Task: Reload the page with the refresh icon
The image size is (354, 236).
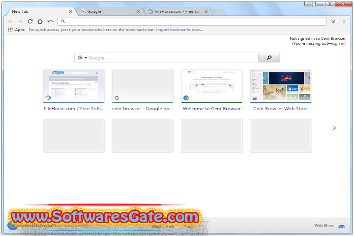Action: [x=30, y=22]
